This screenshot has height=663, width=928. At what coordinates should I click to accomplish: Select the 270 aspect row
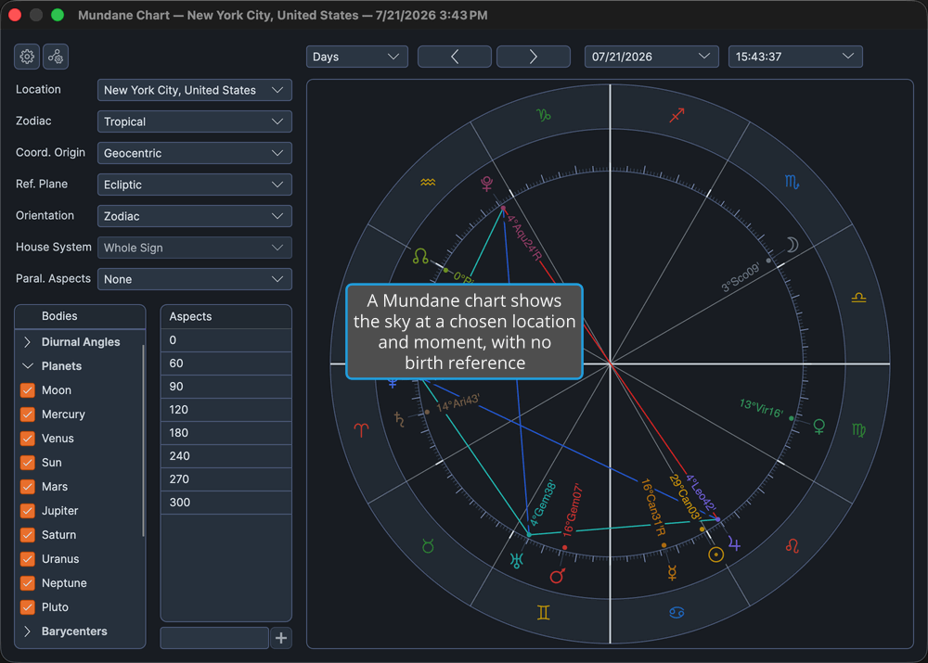226,479
